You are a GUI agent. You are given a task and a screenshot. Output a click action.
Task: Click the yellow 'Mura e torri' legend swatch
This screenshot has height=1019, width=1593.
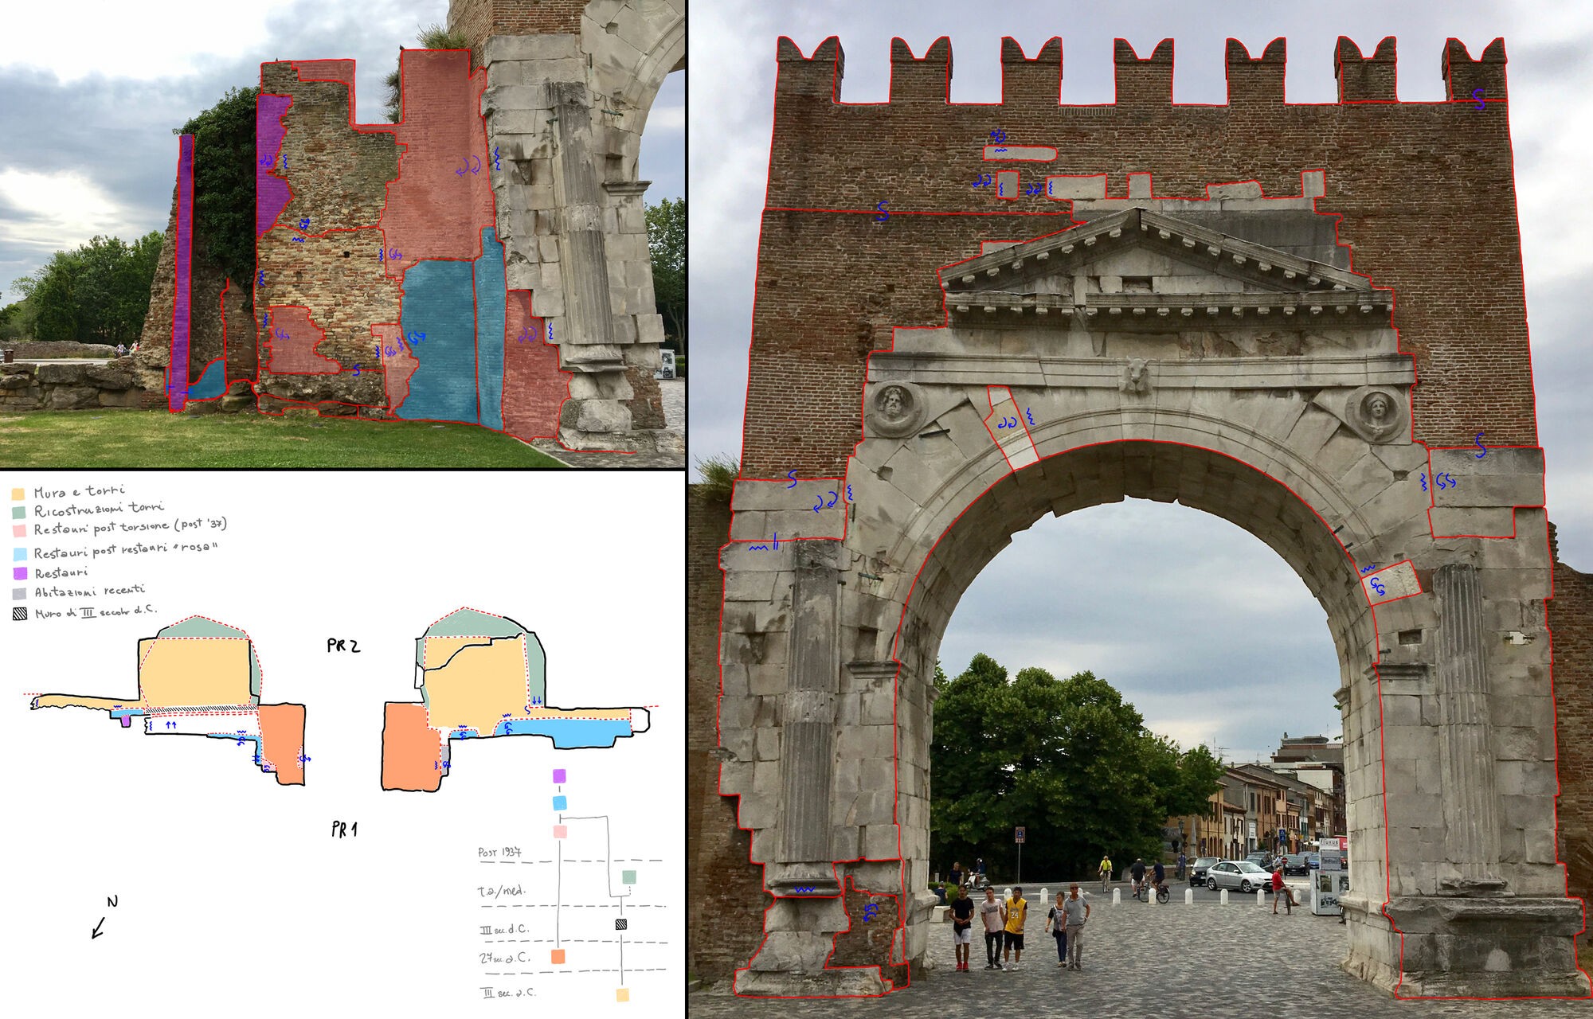pyautogui.click(x=18, y=494)
